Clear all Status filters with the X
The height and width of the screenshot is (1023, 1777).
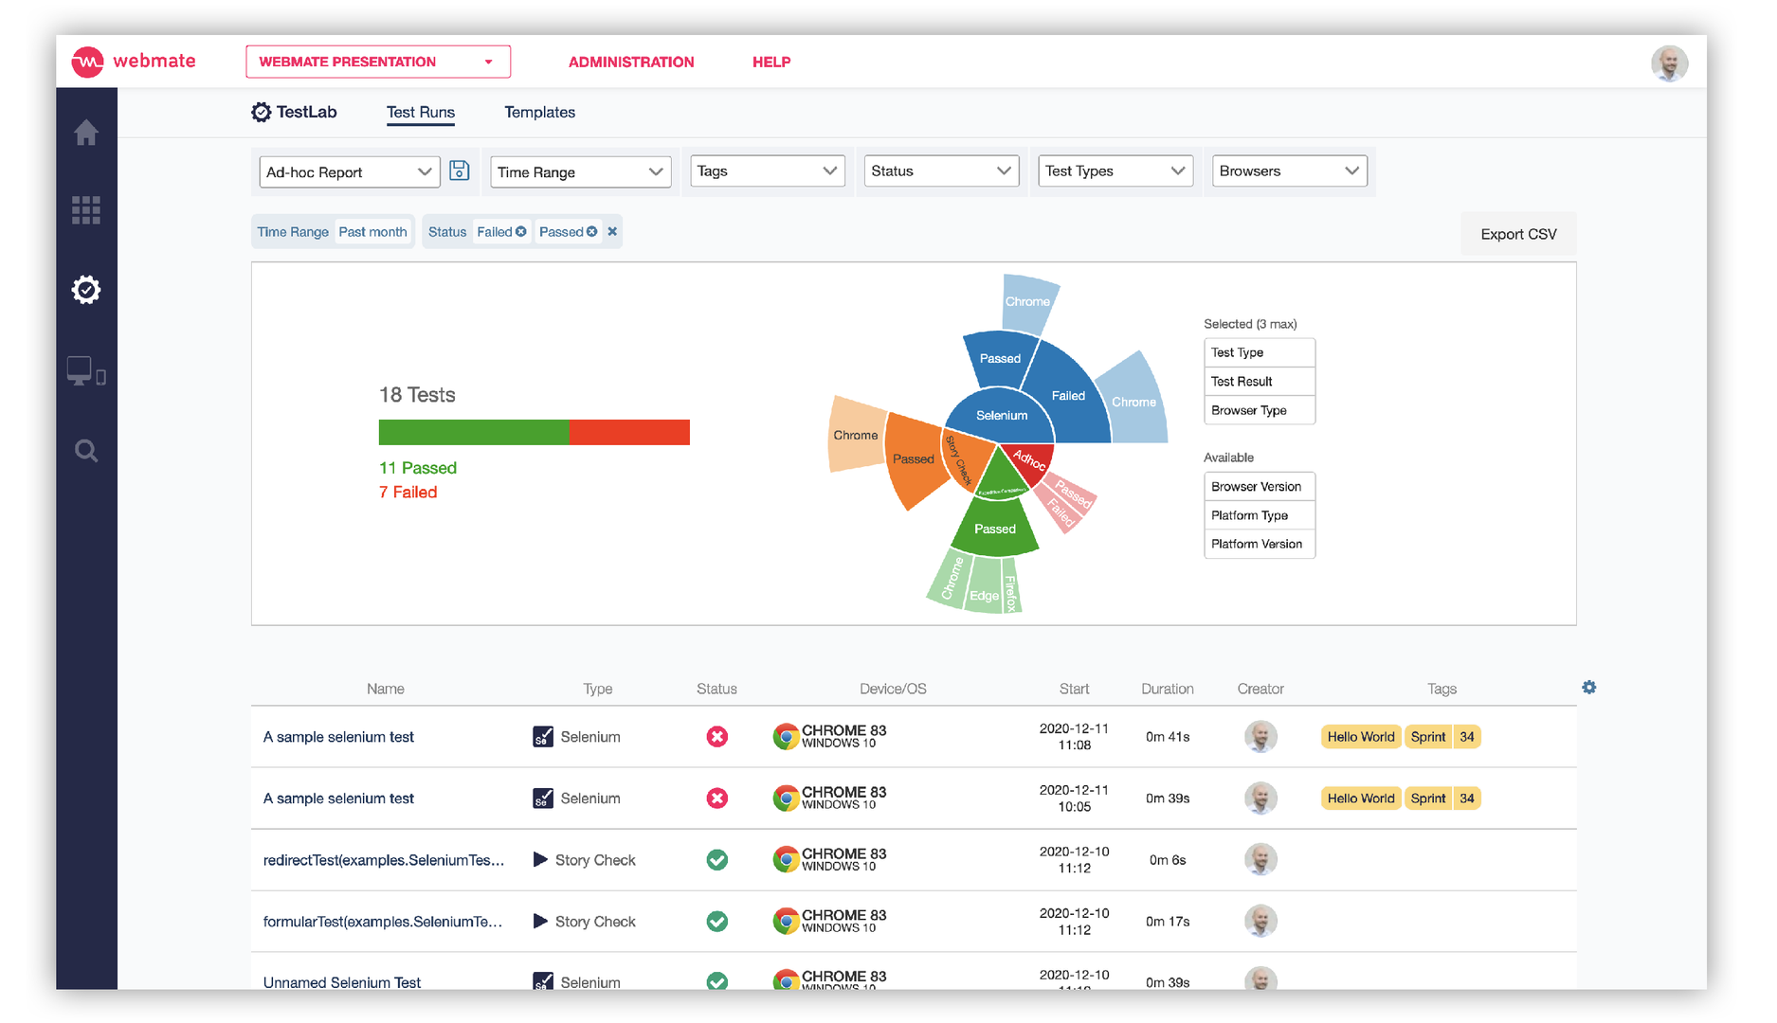click(612, 232)
